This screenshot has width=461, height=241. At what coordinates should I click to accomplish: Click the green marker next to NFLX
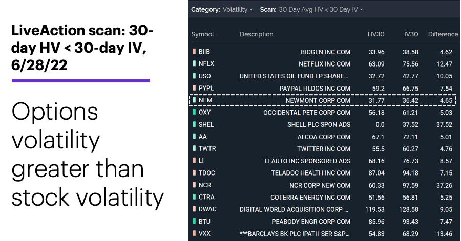click(x=194, y=63)
